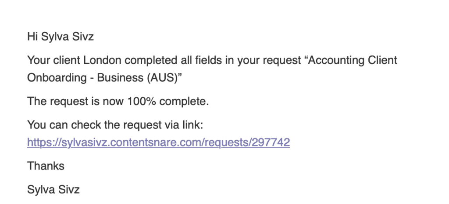
Task: Click the "Sylva Sivz" signature at bottom
Action: pyautogui.click(x=53, y=189)
